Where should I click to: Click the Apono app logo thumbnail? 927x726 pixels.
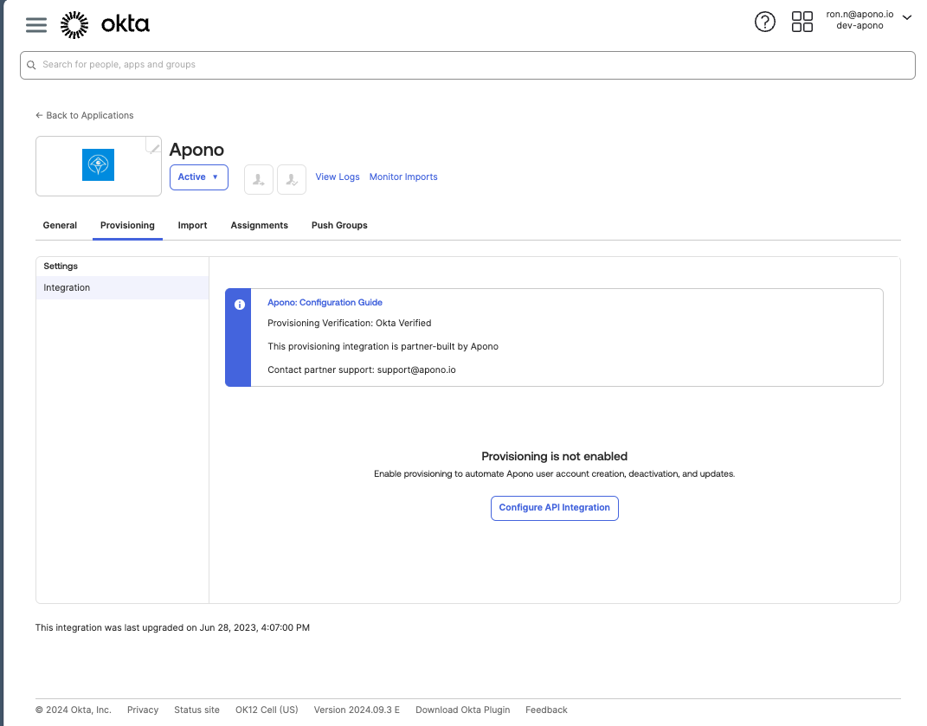coord(98,165)
